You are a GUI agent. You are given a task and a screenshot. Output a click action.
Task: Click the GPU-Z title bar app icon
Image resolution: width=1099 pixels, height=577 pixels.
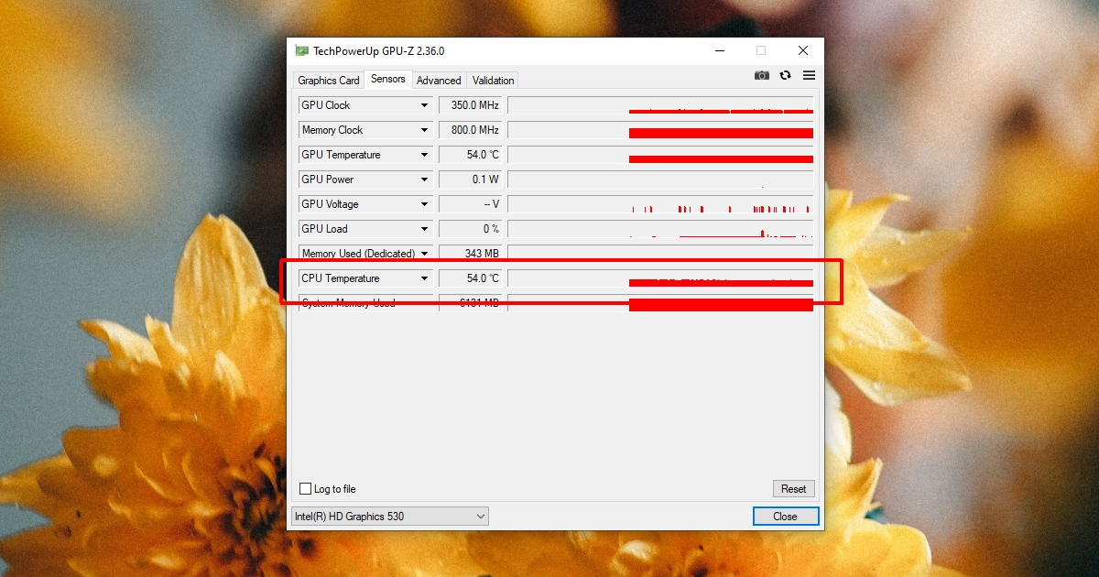301,51
